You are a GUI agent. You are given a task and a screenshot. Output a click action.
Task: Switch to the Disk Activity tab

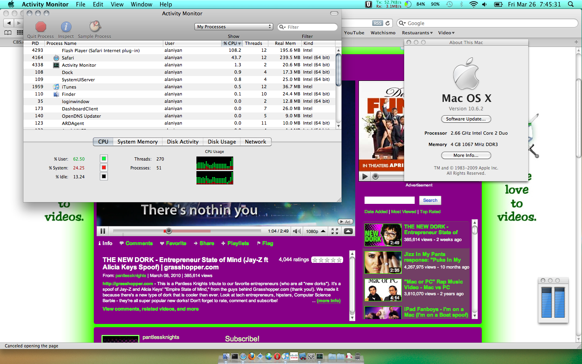[183, 142]
